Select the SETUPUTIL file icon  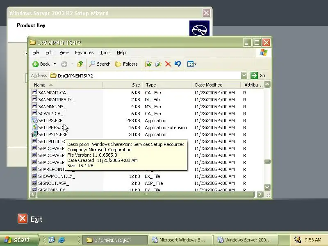pos(34,141)
